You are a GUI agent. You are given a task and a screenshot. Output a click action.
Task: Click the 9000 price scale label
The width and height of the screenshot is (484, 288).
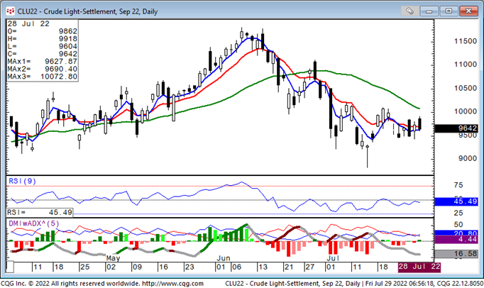click(x=468, y=158)
